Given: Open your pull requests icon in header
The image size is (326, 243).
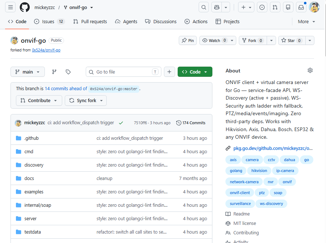Looking at the screenshot, I should coord(275,8).
